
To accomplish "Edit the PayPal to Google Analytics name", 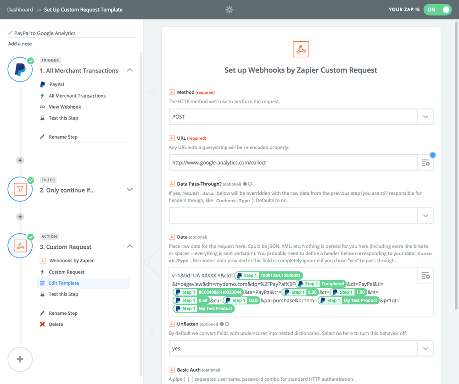I will tap(45, 33).
